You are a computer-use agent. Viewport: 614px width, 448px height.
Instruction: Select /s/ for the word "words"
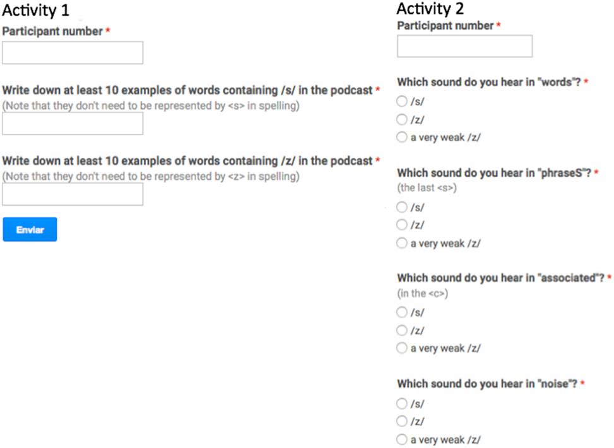pos(402,102)
